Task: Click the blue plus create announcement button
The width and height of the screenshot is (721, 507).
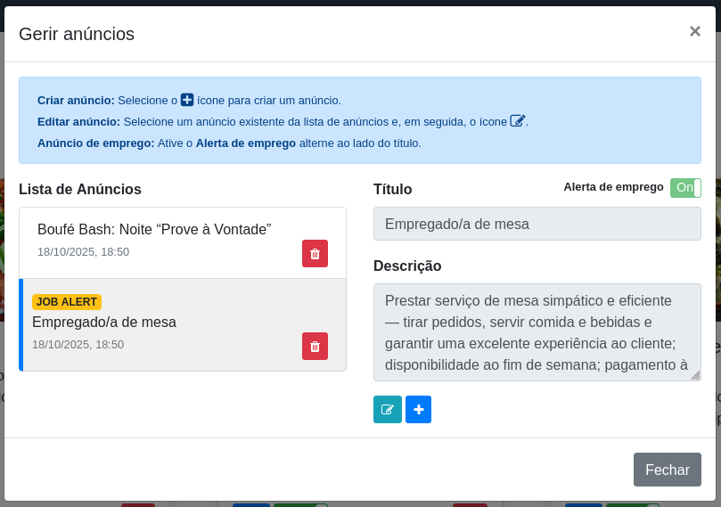Action: click(x=419, y=409)
